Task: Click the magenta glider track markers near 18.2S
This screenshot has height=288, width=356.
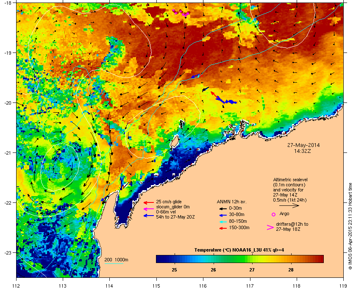Action: [181, 13]
